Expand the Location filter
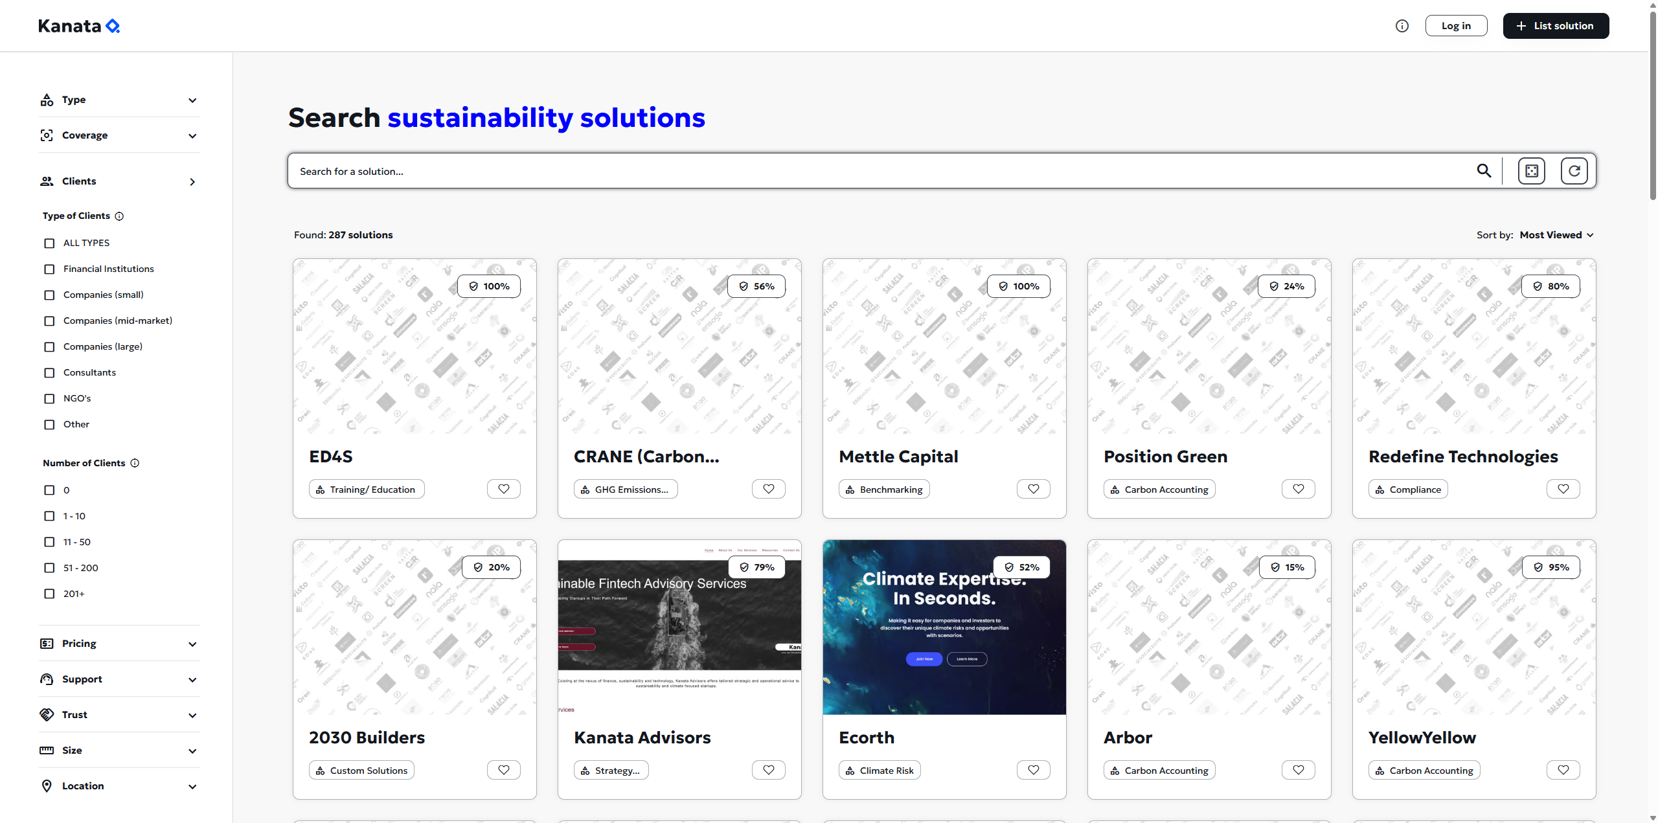 pyautogui.click(x=119, y=786)
